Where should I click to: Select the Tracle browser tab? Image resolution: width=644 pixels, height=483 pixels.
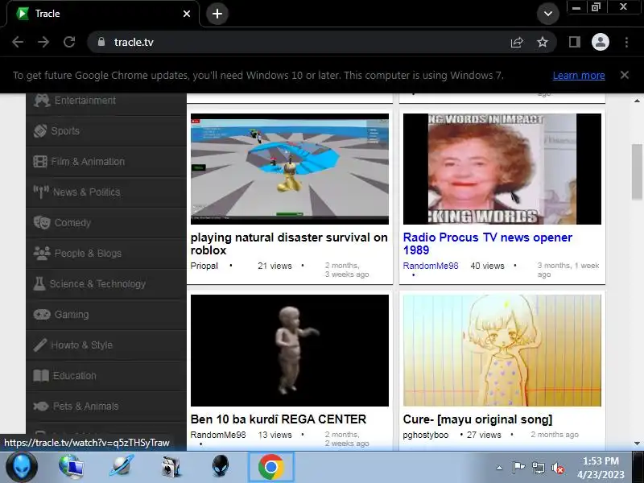point(103,14)
